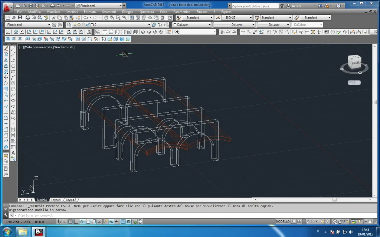Open the Disegna menu

(128, 11)
